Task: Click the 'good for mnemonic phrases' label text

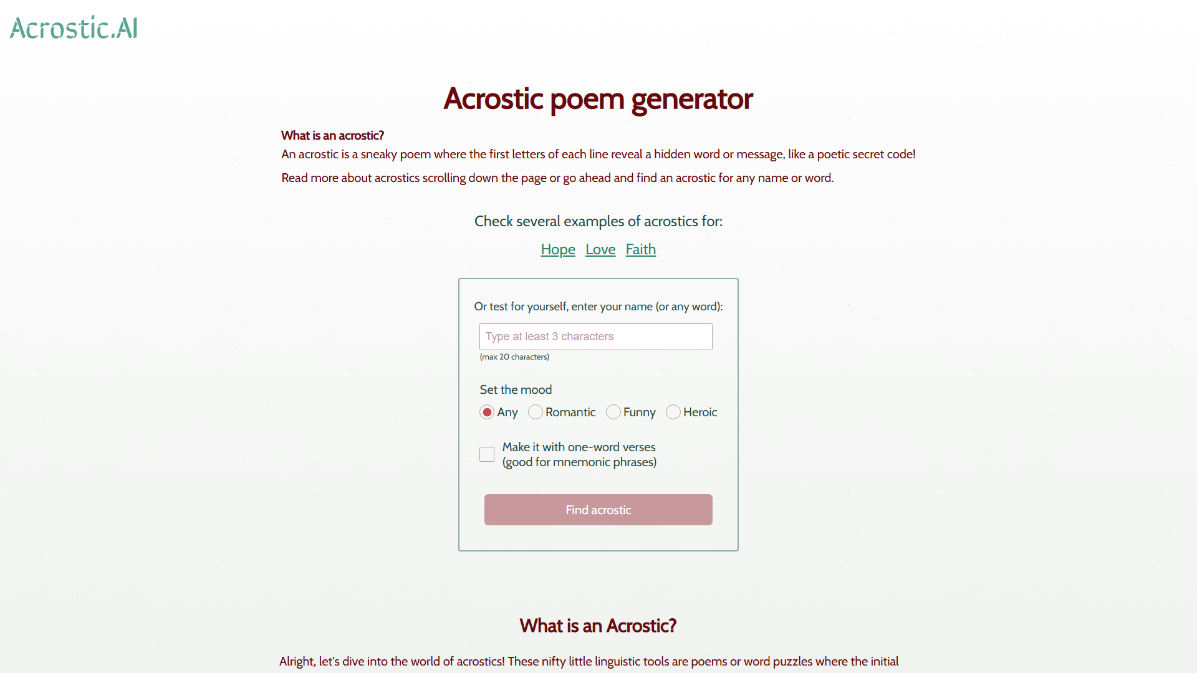Action: pos(579,462)
